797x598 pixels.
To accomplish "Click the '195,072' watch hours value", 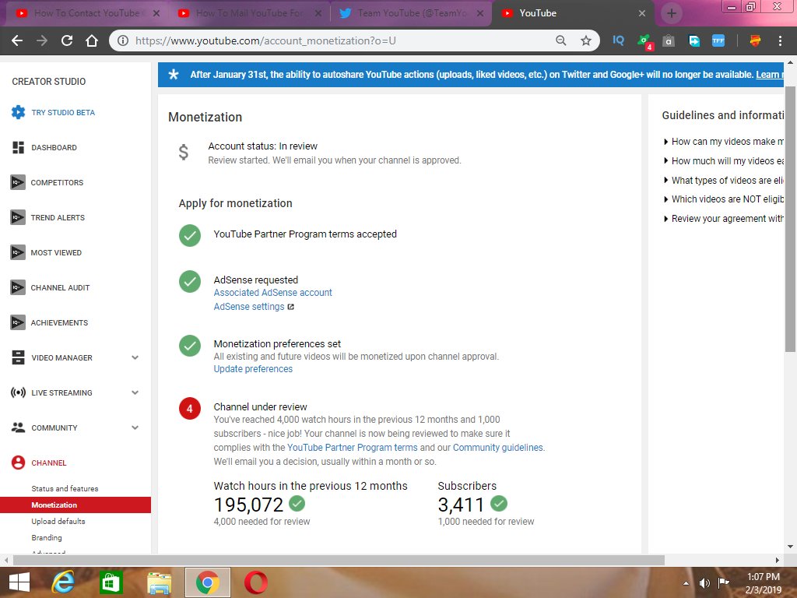I will click(x=248, y=505).
